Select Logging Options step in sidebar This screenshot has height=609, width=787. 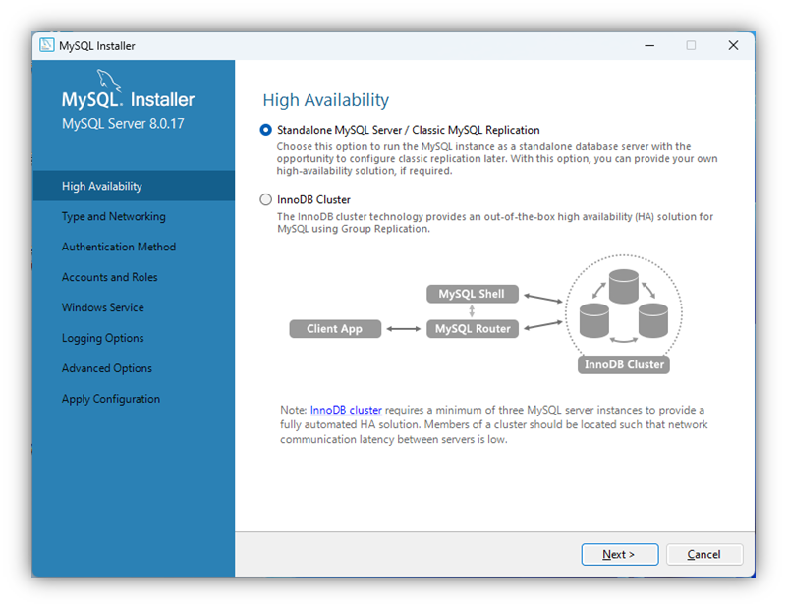102,338
